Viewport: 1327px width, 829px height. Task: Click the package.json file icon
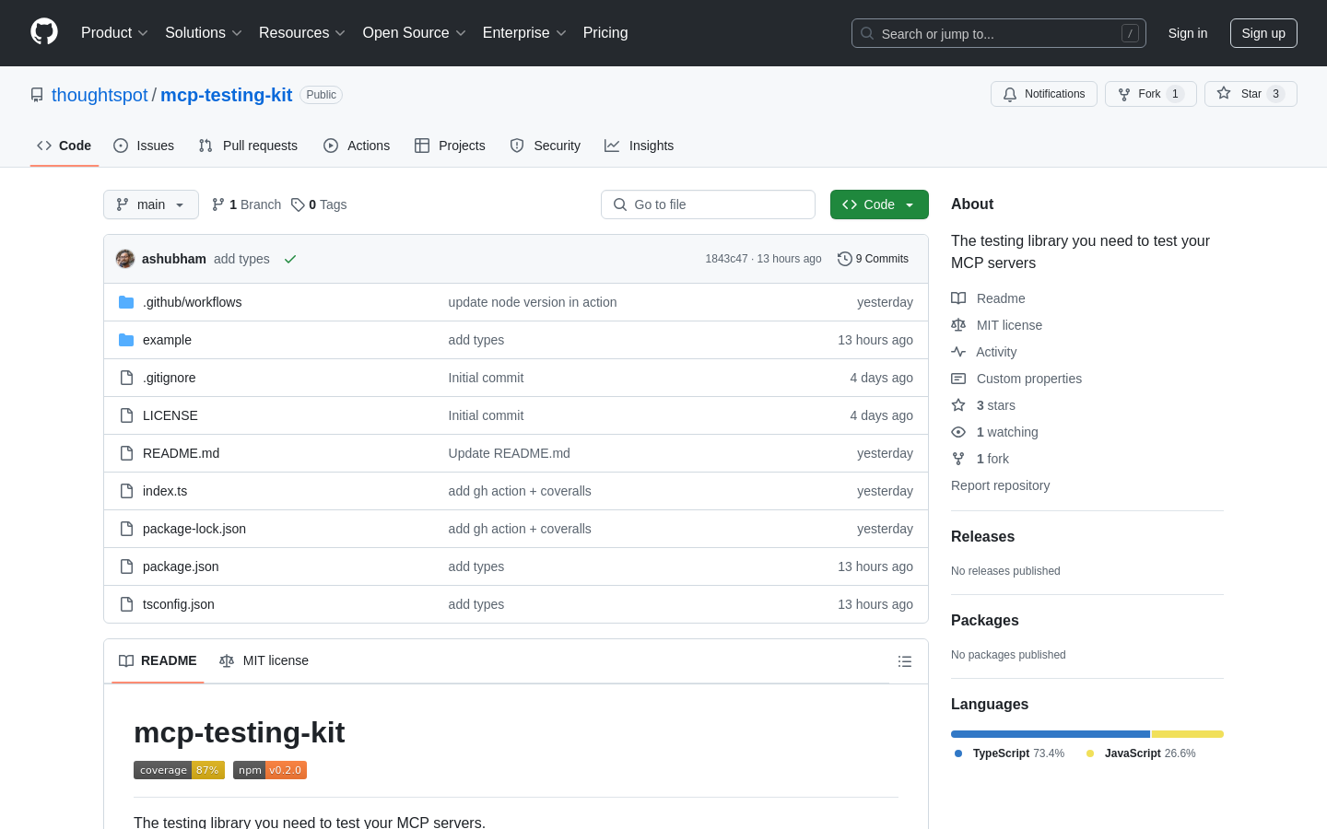126,566
